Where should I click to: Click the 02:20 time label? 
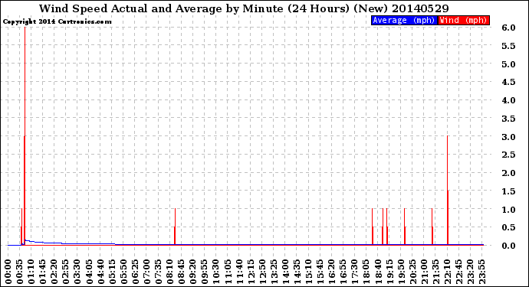54,272
